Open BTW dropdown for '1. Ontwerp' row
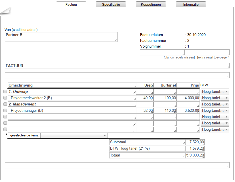235x182 pixels. tap(215, 92)
